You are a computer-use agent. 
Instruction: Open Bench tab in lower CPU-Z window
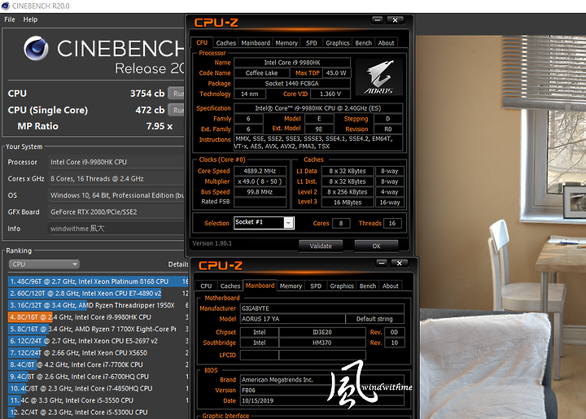[368, 286]
